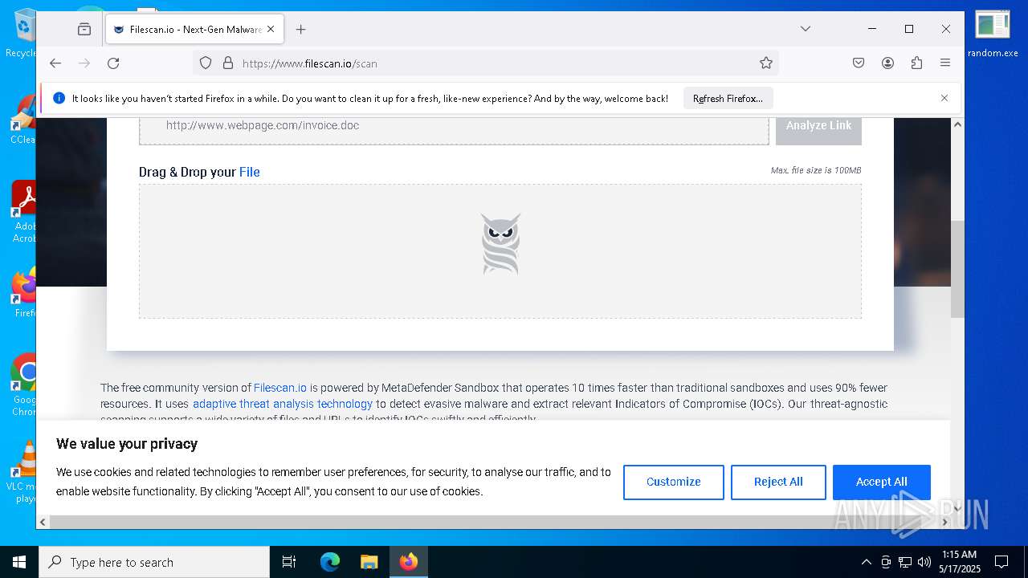Viewport: 1028px width, 578px height.
Task: Click the We value your privacy heading
Action: 127,444
